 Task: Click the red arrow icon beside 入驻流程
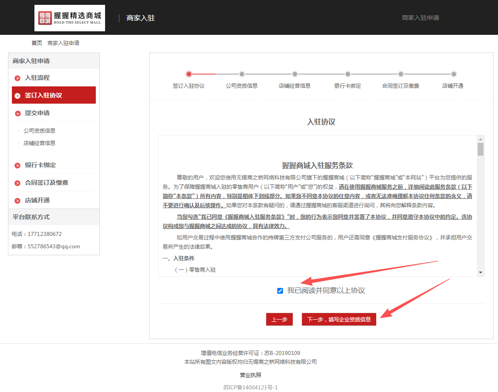(18, 78)
